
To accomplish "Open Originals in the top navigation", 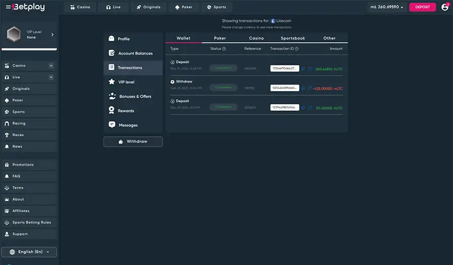I will [x=149, y=7].
